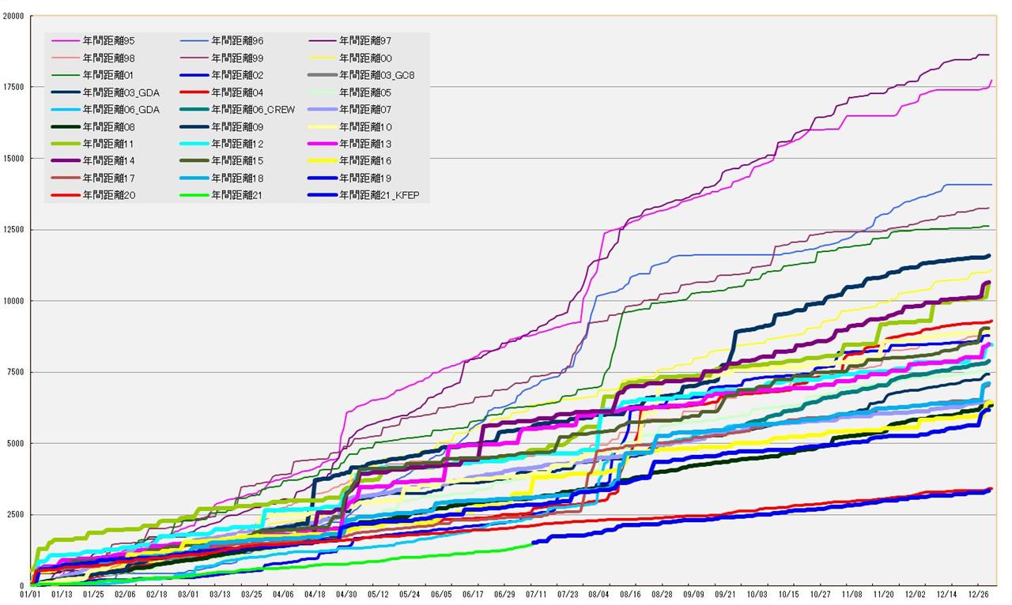Click legend label 年間距離09

(x=238, y=126)
